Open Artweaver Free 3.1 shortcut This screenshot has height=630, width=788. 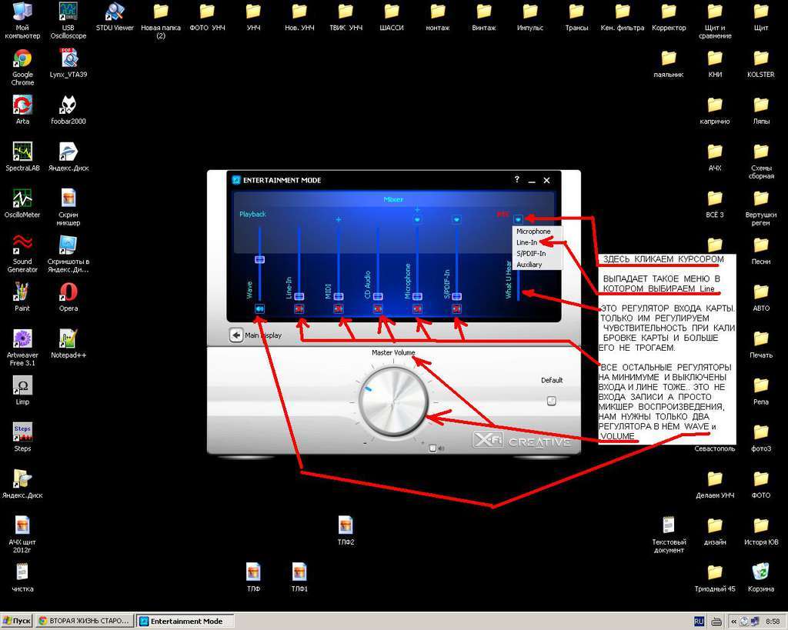pyautogui.click(x=22, y=348)
